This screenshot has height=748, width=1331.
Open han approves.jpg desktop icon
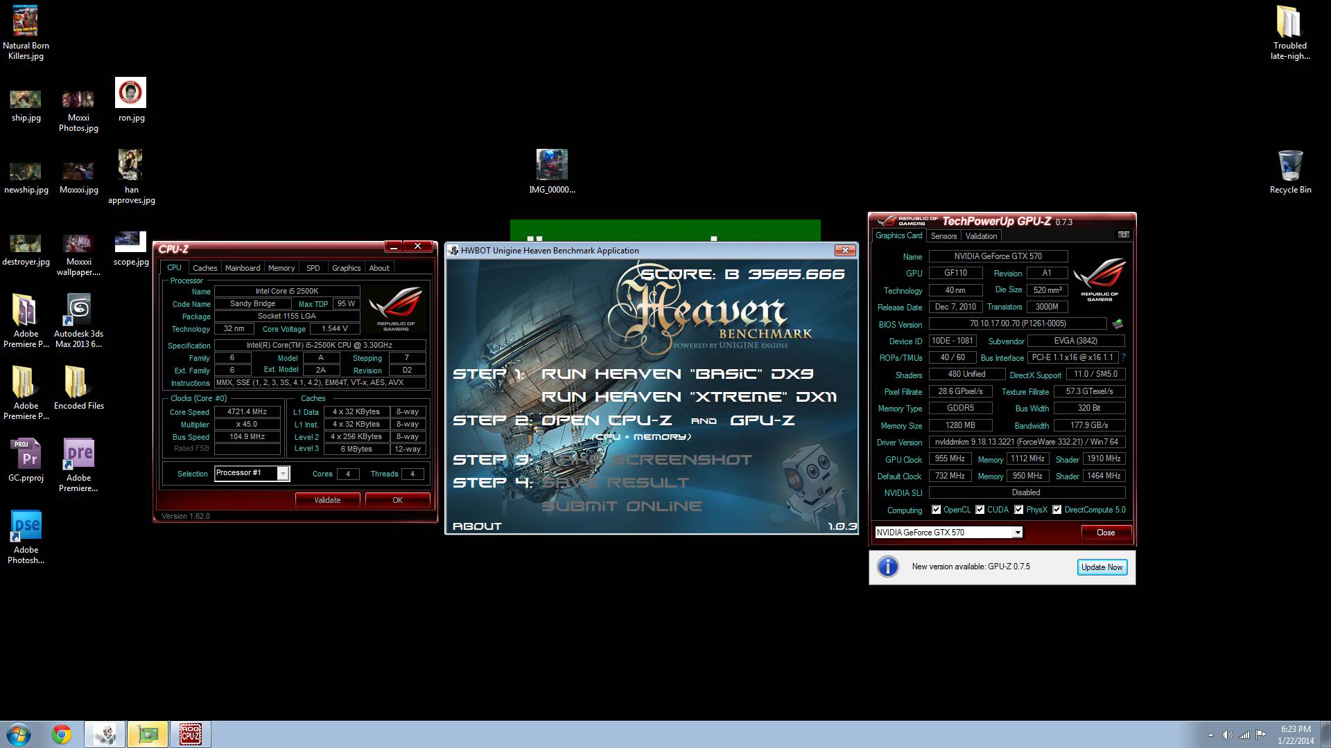pyautogui.click(x=131, y=177)
